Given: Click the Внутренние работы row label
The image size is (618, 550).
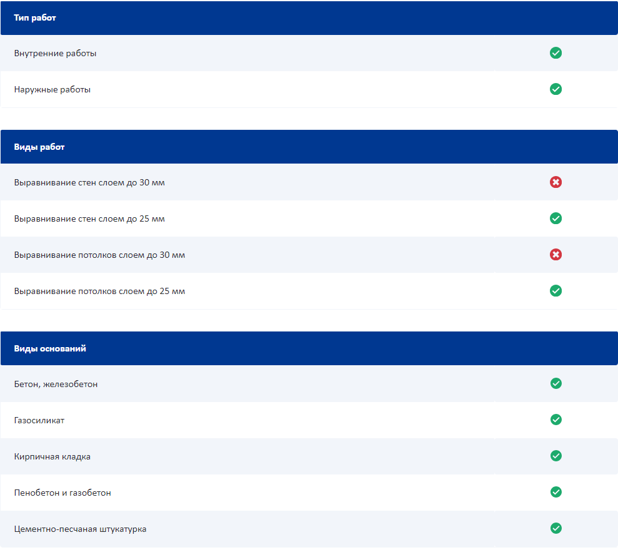Looking at the screenshot, I should point(55,54).
